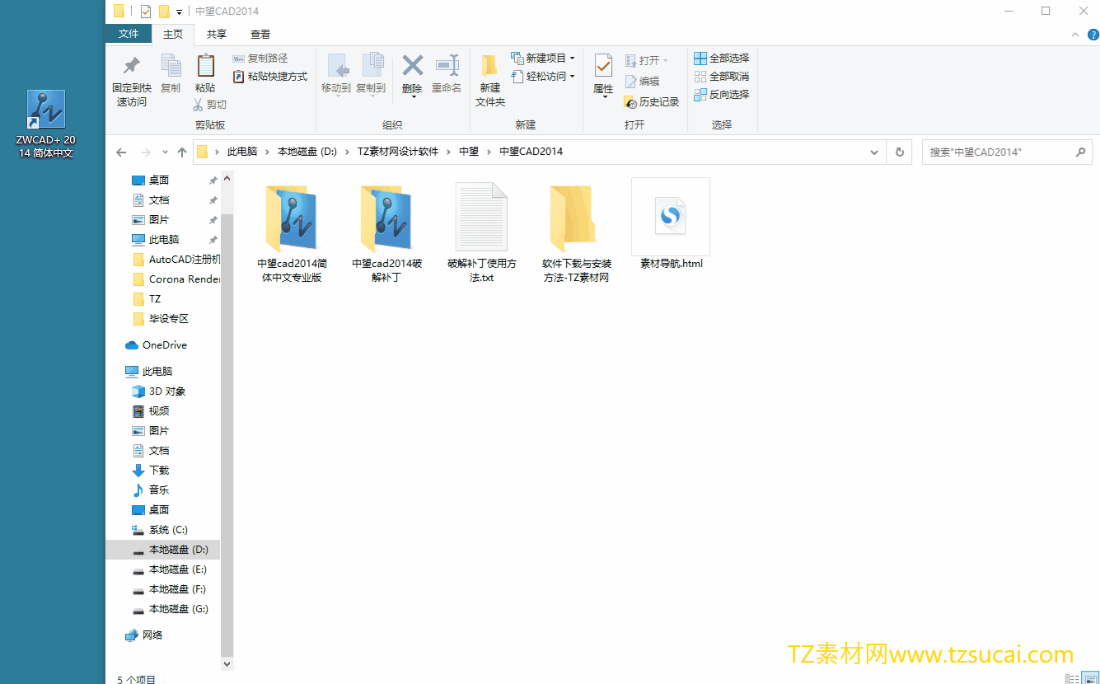This screenshot has width=1100, height=684.
Task: Select 毕设专区 in navigation pane
Action: pos(161,318)
